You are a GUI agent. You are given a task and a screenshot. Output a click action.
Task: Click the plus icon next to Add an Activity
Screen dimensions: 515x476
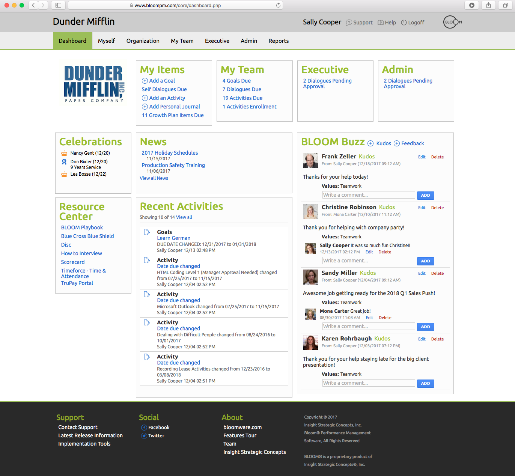coord(145,98)
